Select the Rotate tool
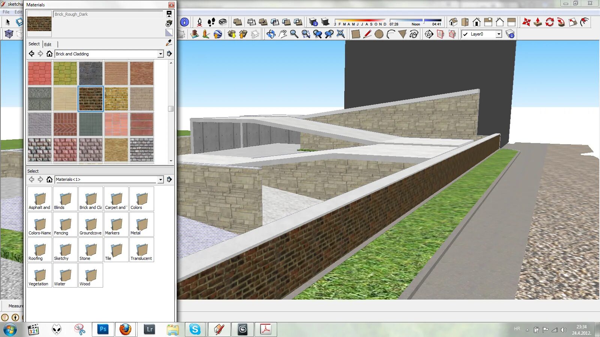The width and height of the screenshot is (600, 337). coord(550,22)
